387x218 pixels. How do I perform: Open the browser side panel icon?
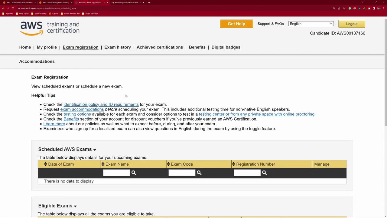(x=374, y=8)
